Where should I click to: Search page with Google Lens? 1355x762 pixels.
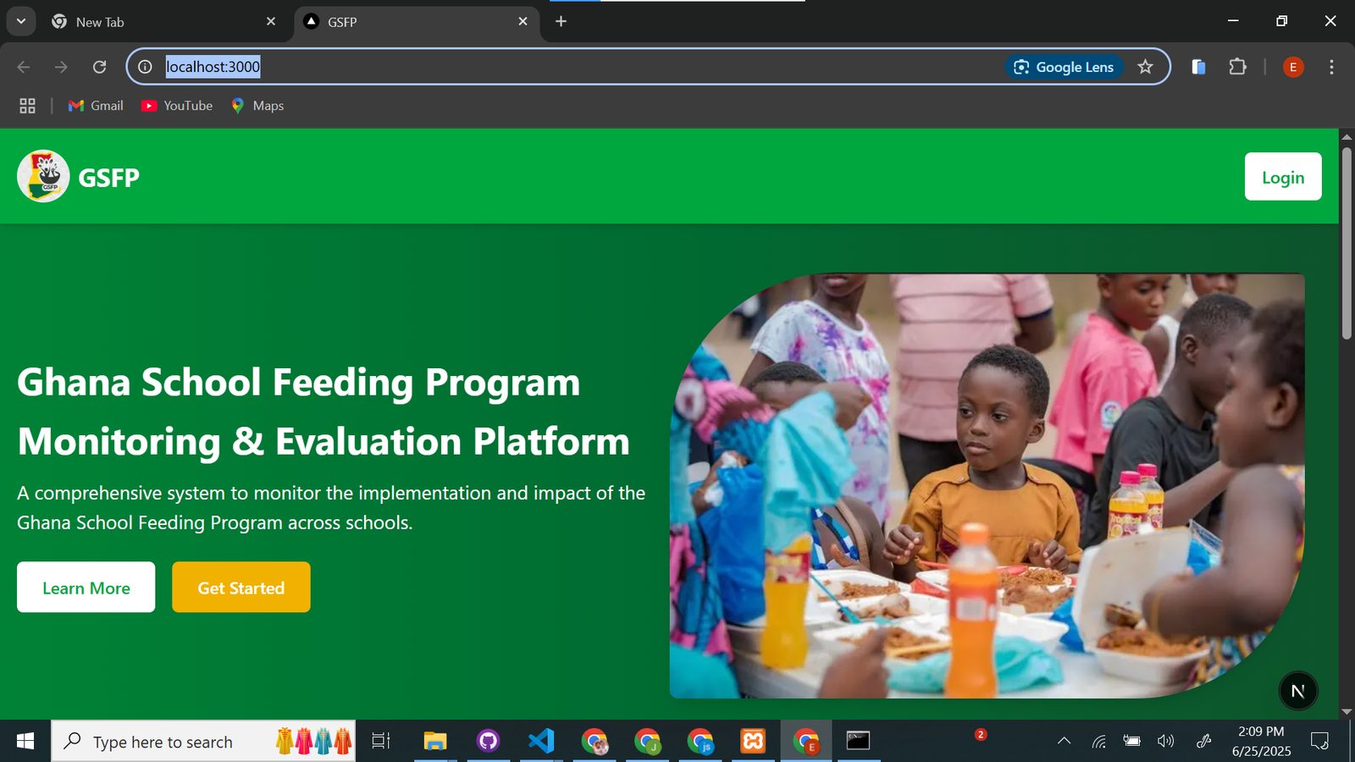[1065, 67]
